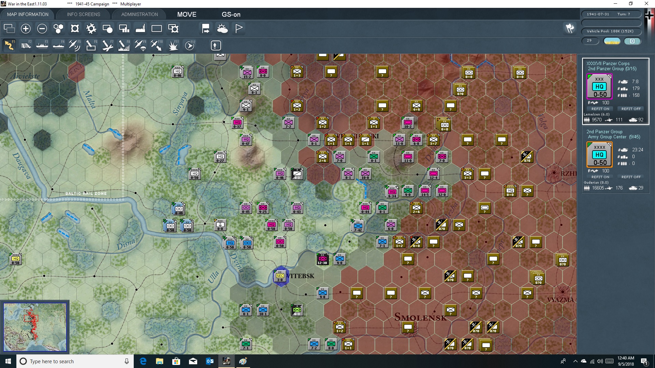The image size is (655, 368).
Task: Open the ADMINISTRATION tab
Action: (x=140, y=14)
